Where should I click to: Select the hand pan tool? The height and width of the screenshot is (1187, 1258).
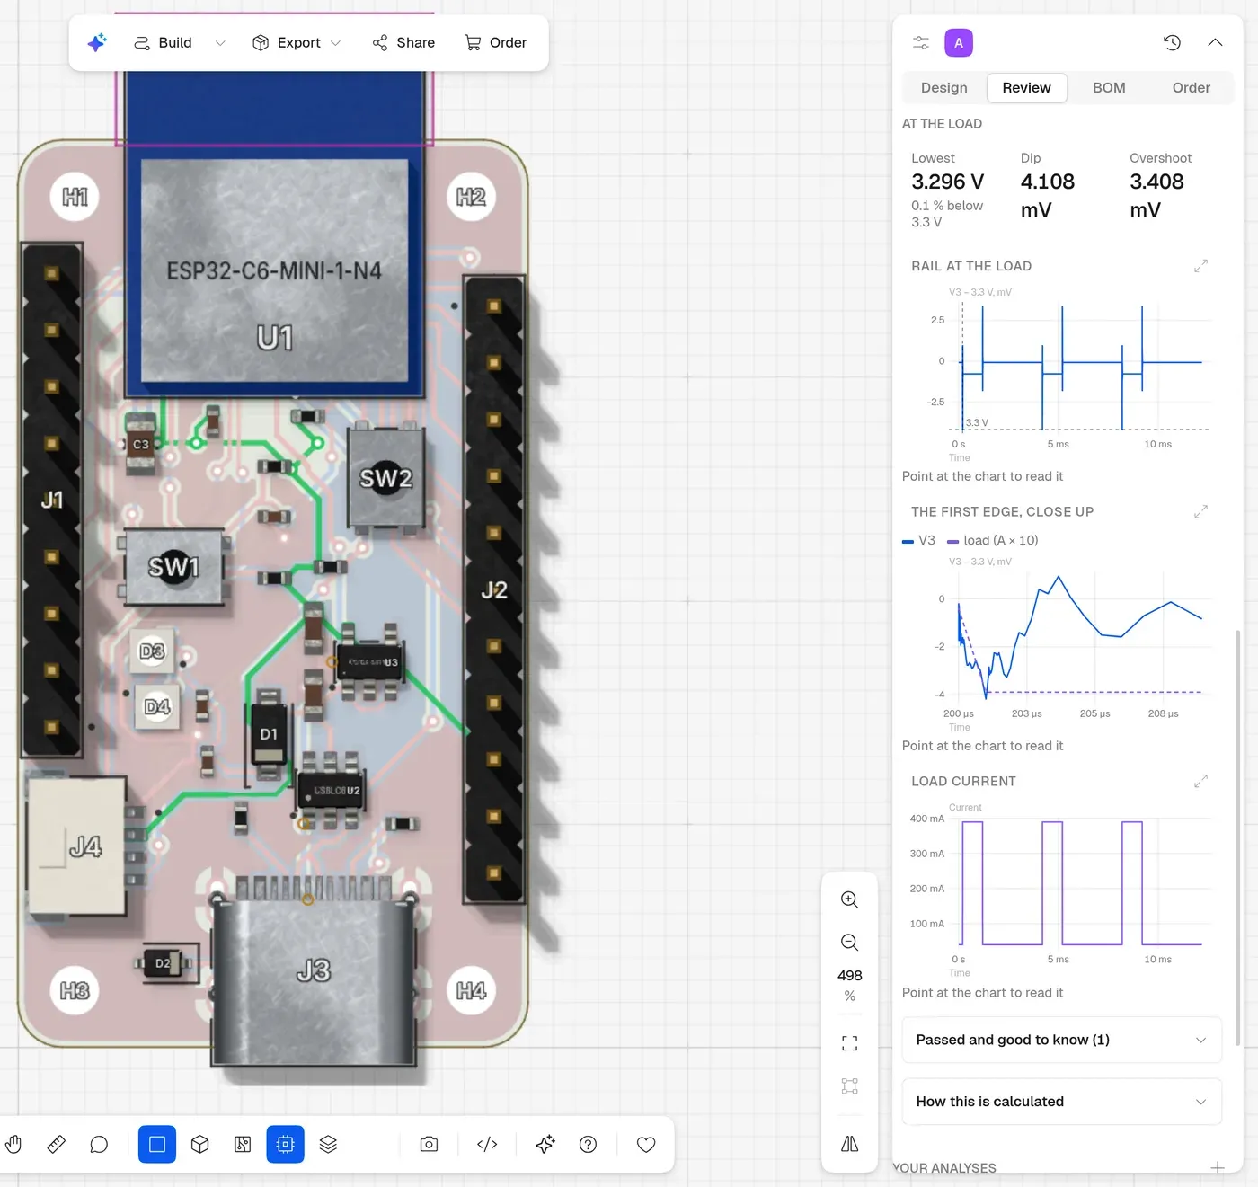click(13, 1144)
